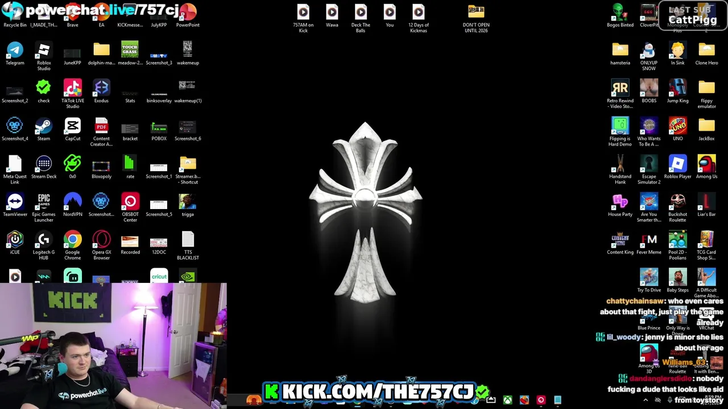This screenshot has height=409, width=728.
Task: Open Opera GX Browser shortcut
Action: pos(101,246)
